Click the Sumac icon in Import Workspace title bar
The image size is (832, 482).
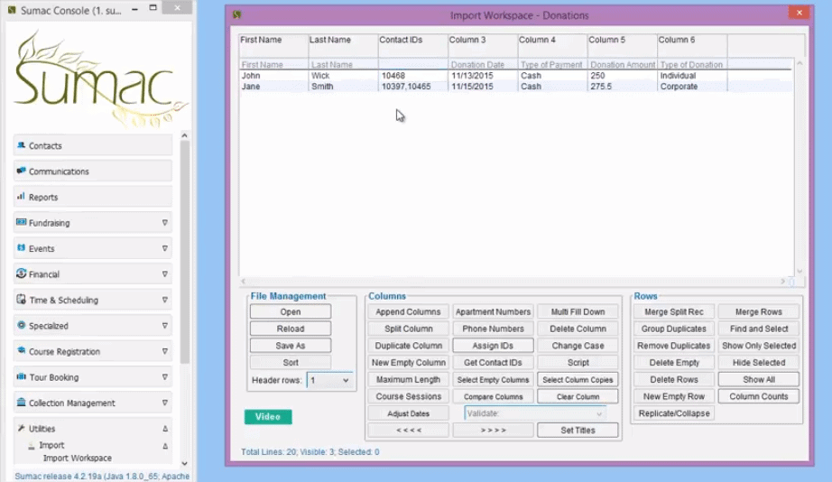pyautogui.click(x=236, y=14)
